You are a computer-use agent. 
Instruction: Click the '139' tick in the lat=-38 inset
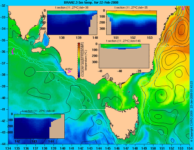(x=79, y=37)
